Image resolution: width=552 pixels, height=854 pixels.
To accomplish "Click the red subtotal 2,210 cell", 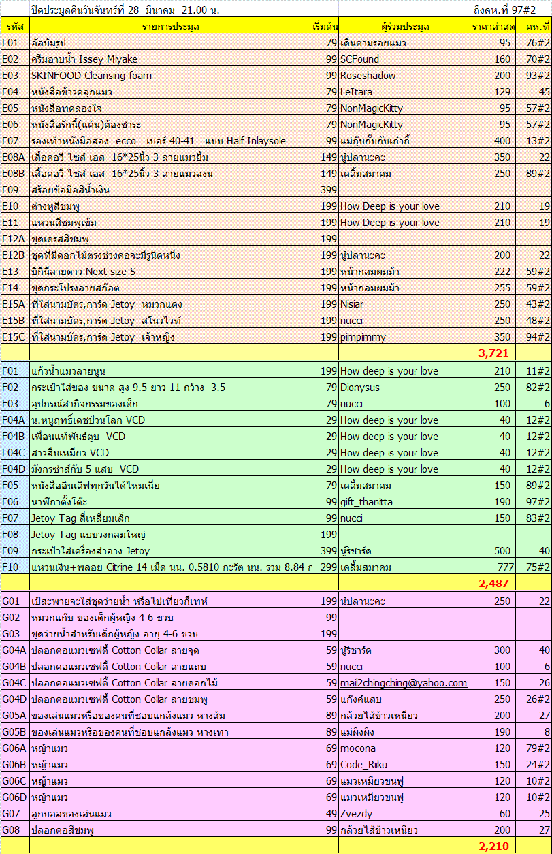I will click(493, 847).
